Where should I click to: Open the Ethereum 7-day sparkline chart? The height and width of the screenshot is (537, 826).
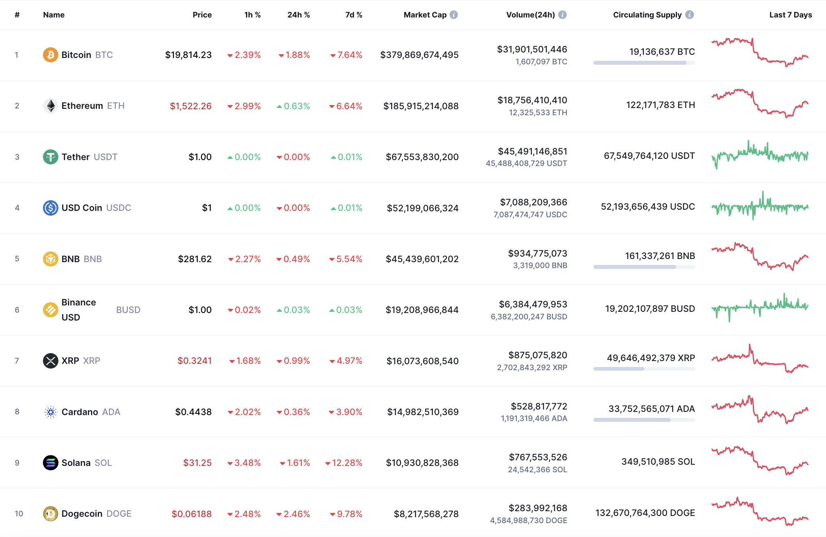coord(760,104)
